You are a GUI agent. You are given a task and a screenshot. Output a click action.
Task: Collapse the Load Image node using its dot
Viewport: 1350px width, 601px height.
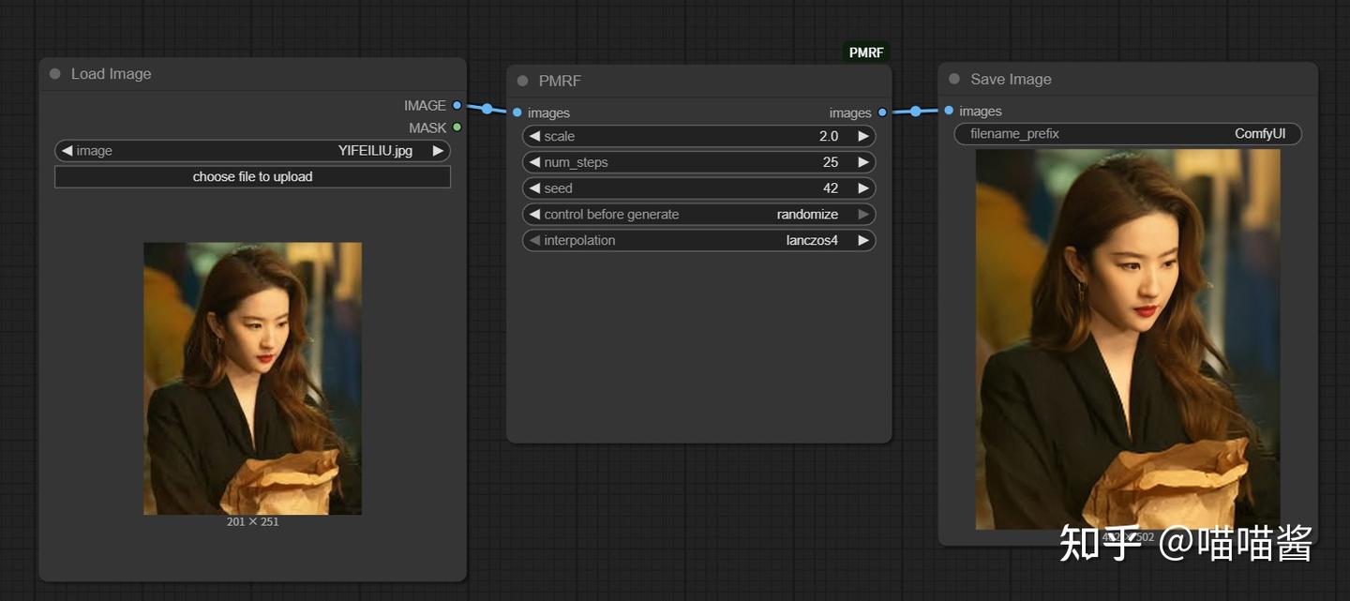click(55, 74)
